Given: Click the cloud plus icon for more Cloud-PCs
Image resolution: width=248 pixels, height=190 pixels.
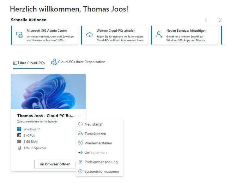Looking at the screenshot, I should click(89, 35).
